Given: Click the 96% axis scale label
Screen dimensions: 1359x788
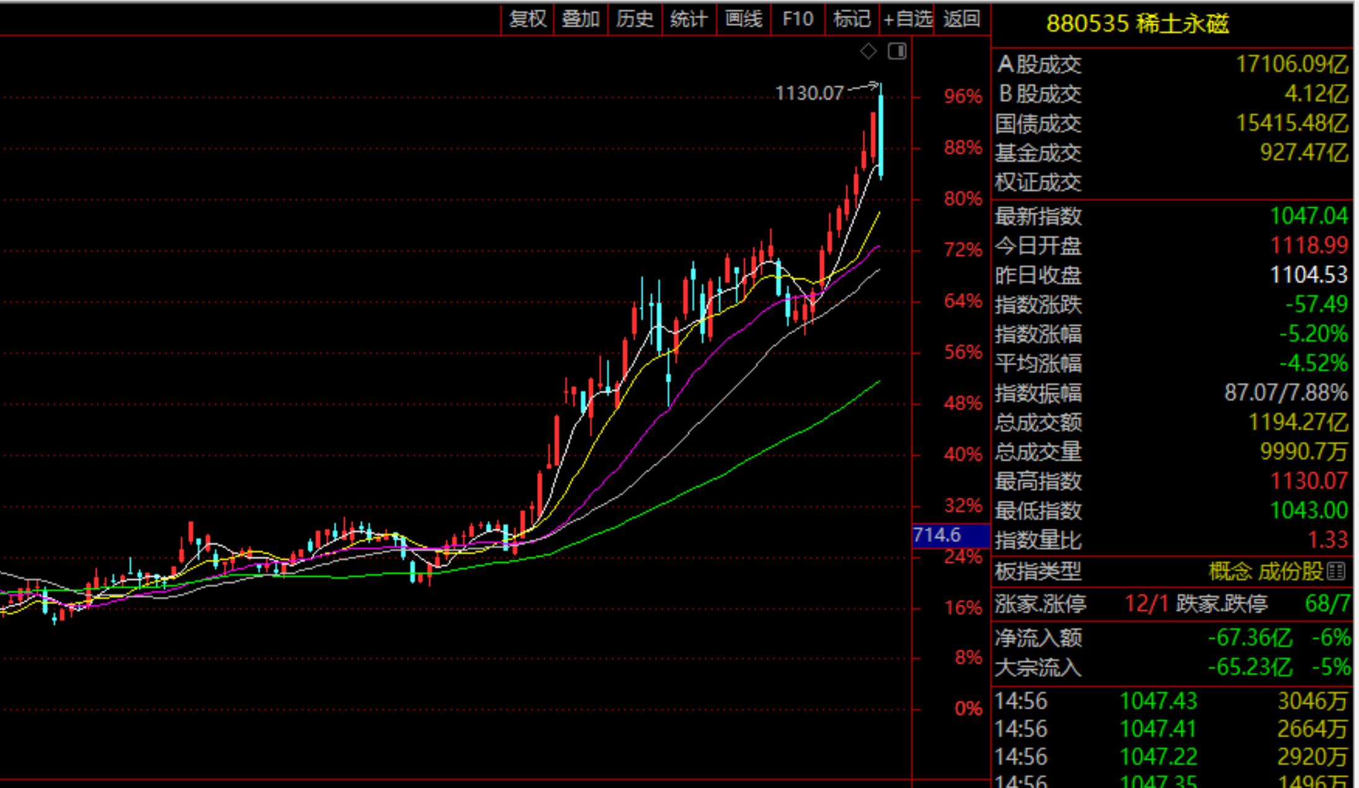Looking at the screenshot, I should [963, 97].
